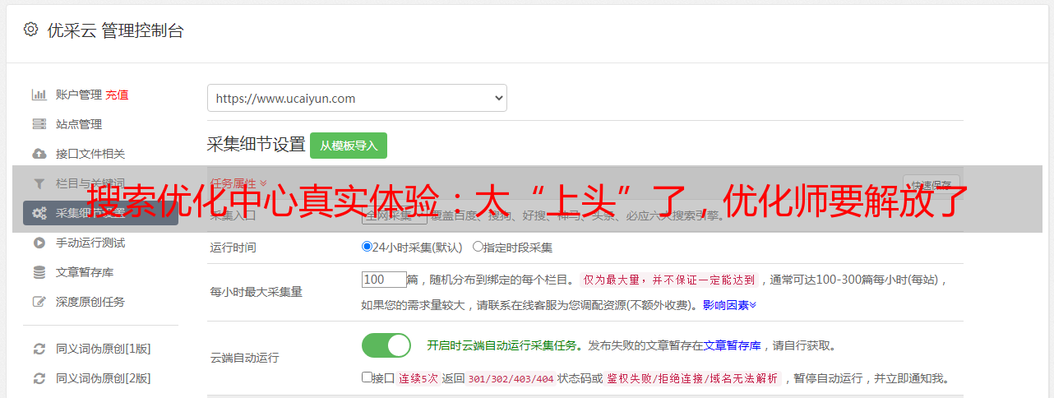Open 站点管理 via its server icon
This screenshot has width=1054, height=398.
(39, 124)
